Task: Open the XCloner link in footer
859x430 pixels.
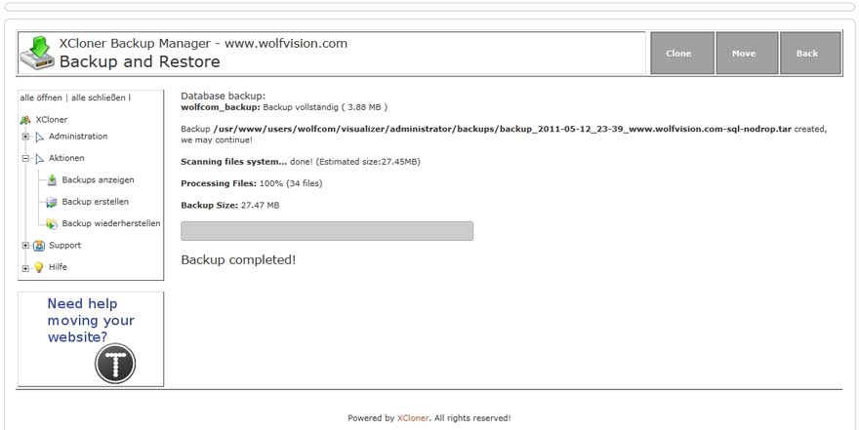Action: 413,418
